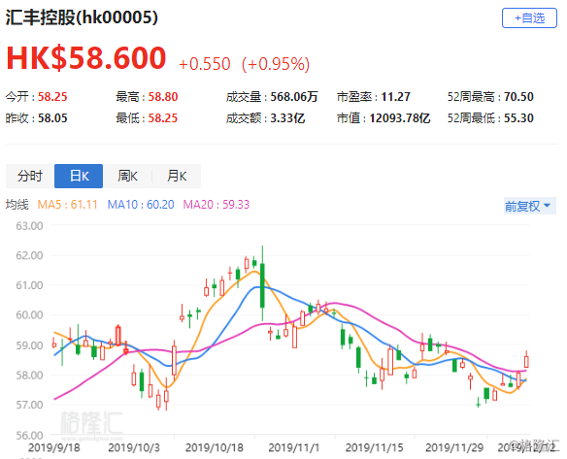The width and height of the screenshot is (567, 459).
Task: Click 最低 value 58.25
Action: [x=163, y=118]
